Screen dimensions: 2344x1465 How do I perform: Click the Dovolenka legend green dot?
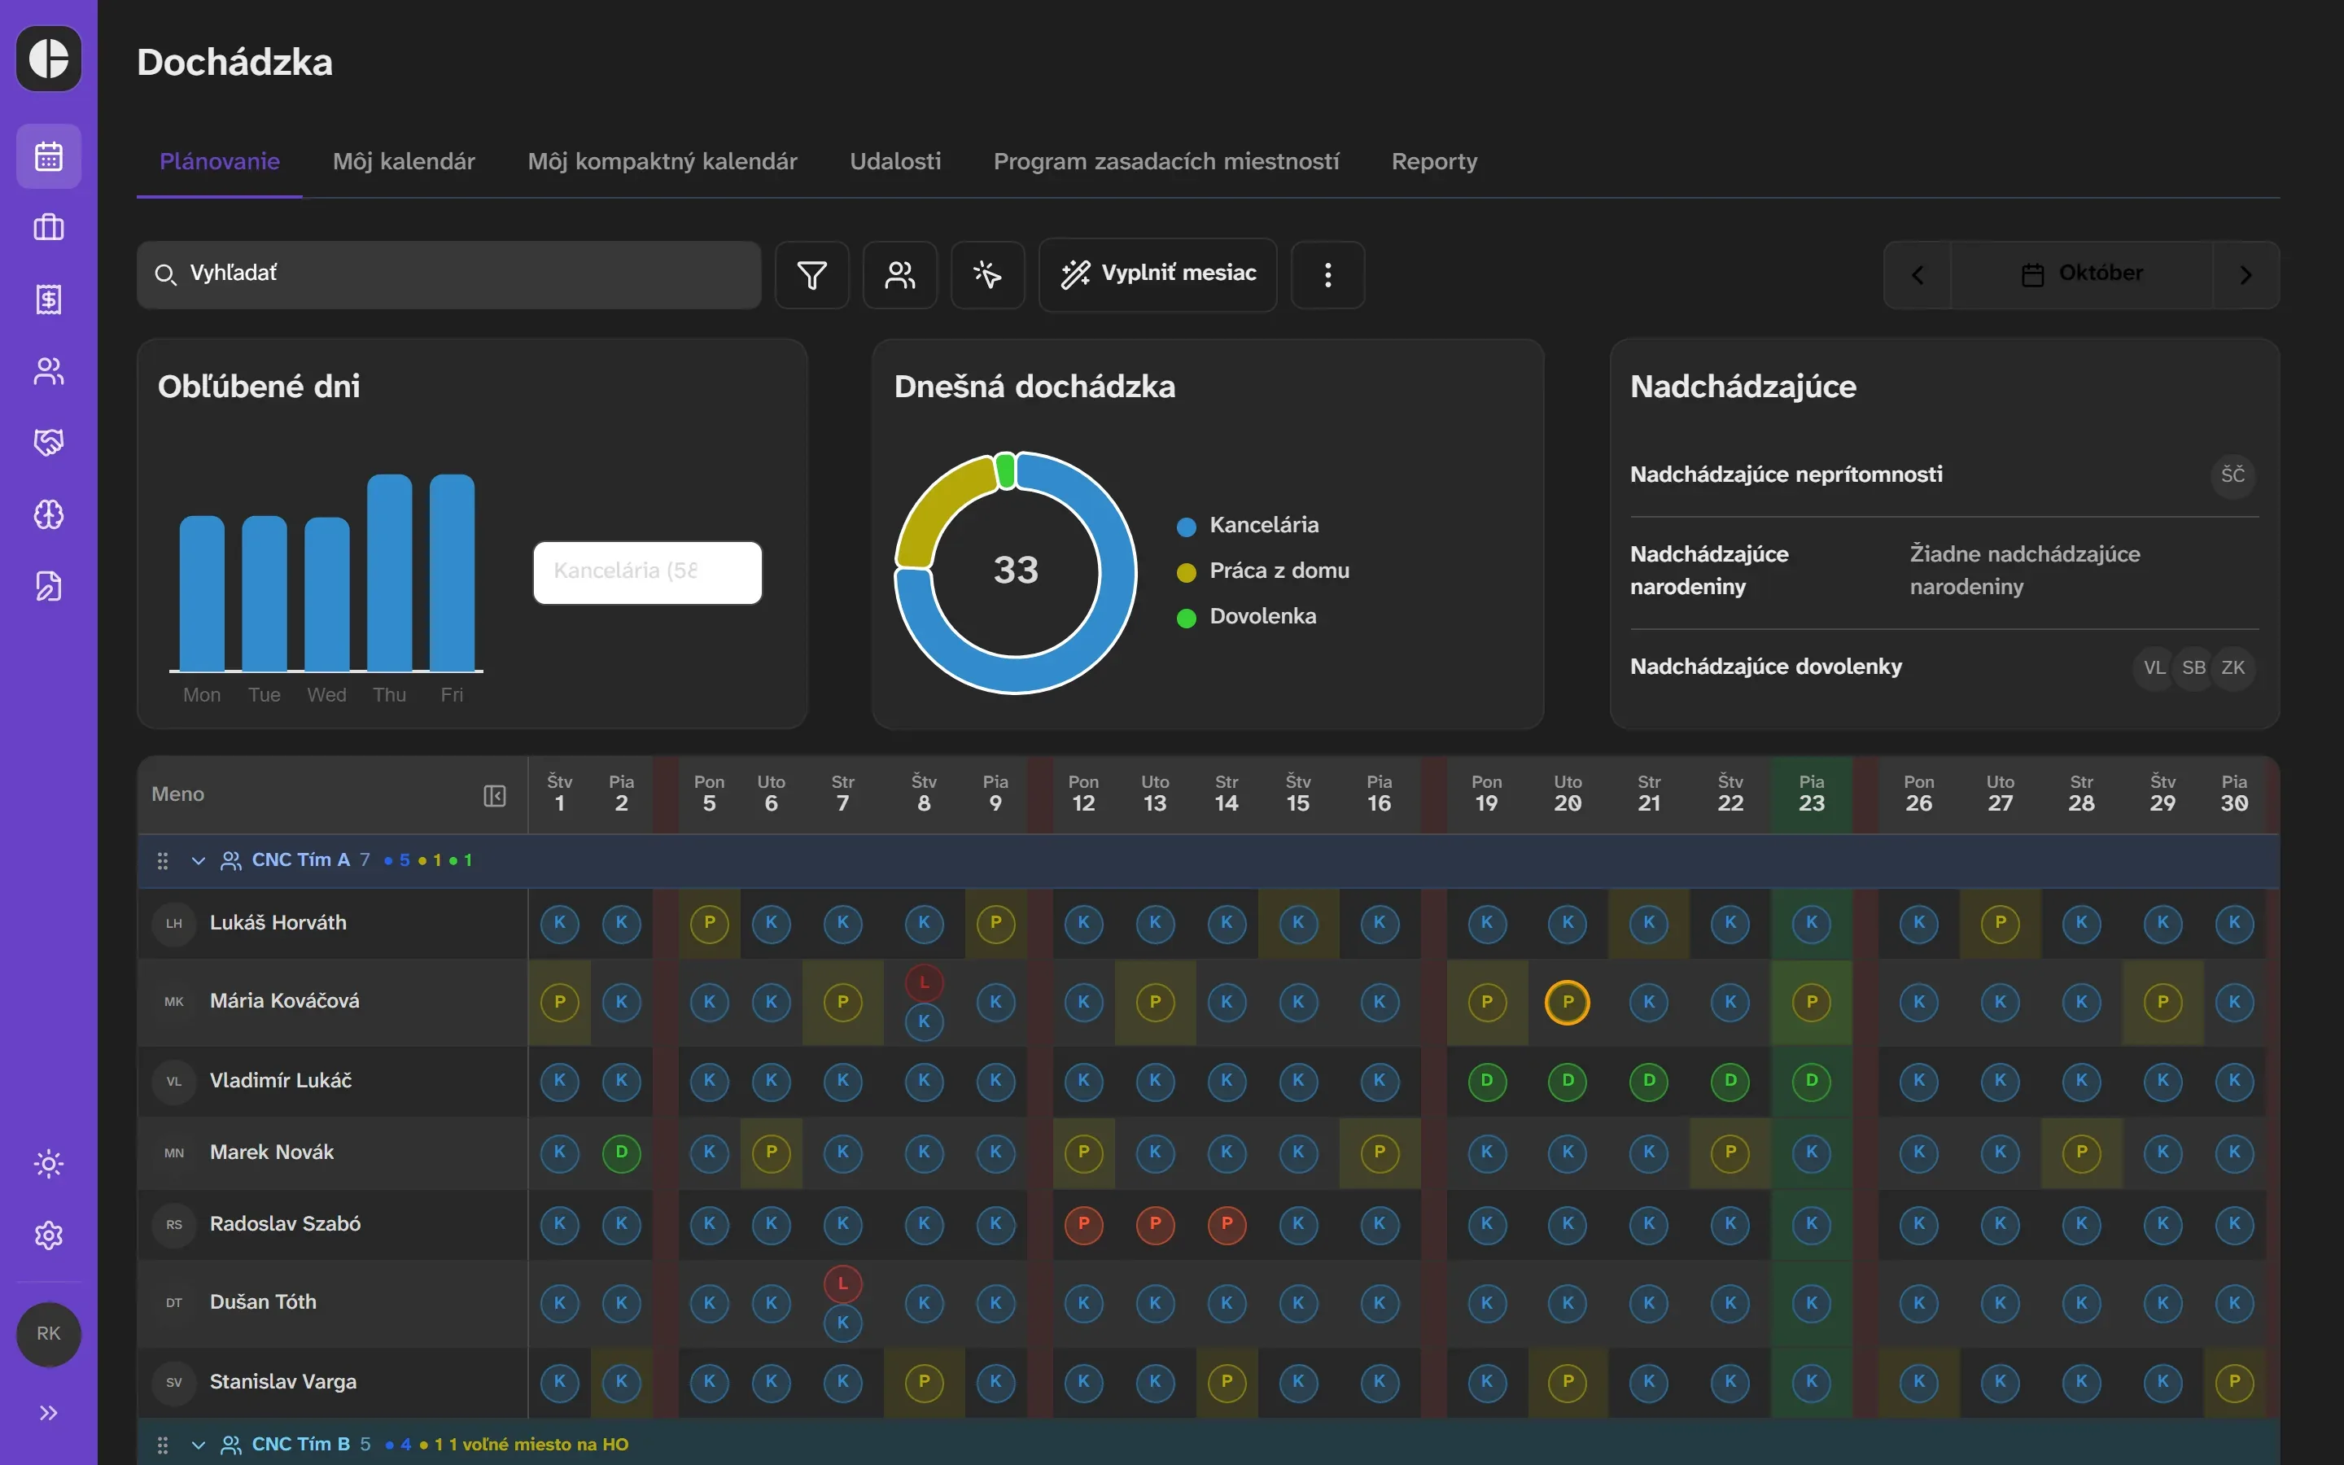pos(1187,617)
